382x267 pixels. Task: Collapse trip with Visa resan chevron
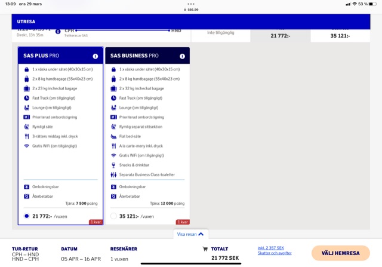[201, 234]
